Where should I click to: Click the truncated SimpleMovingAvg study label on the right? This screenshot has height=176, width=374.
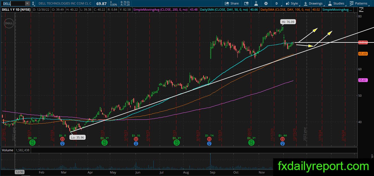click(x=337, y=10)
